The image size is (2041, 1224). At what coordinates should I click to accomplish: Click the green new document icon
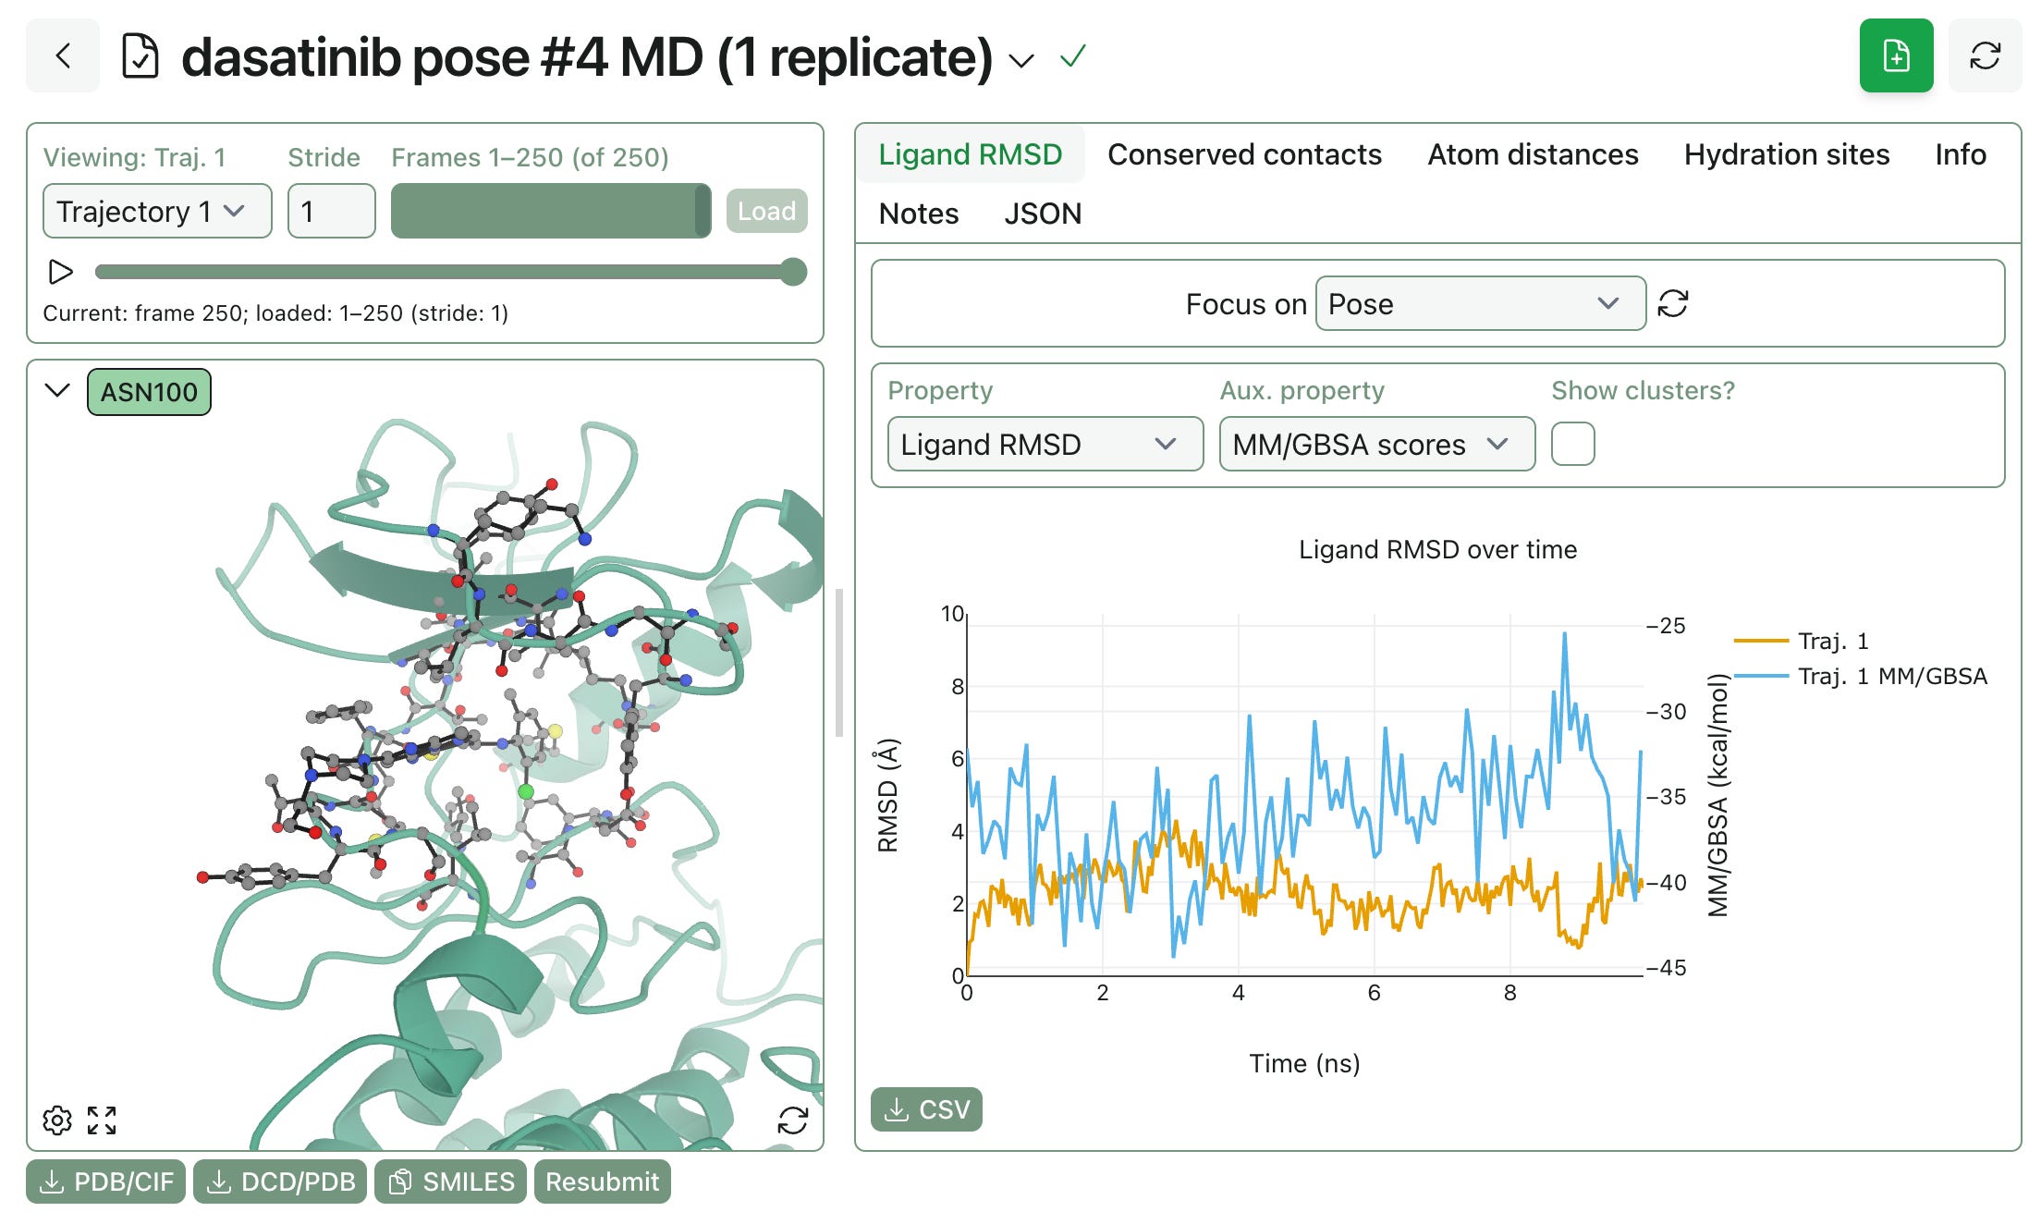pyautogui.click(x=1896, y=55)
